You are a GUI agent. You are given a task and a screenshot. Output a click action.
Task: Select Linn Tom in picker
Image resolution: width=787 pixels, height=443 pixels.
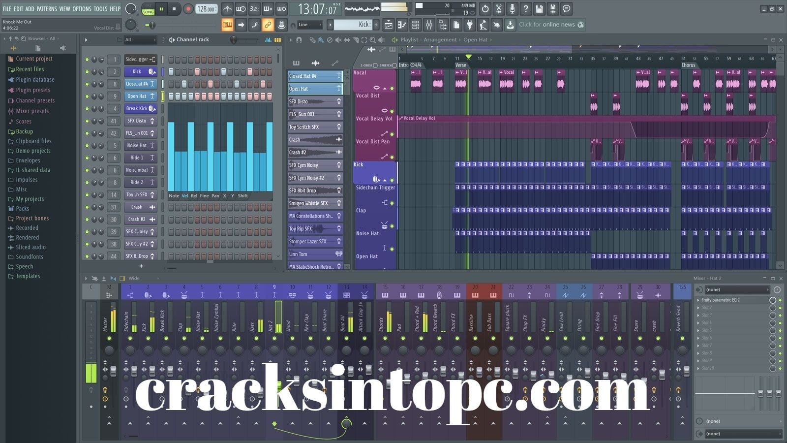pos(315,254)
